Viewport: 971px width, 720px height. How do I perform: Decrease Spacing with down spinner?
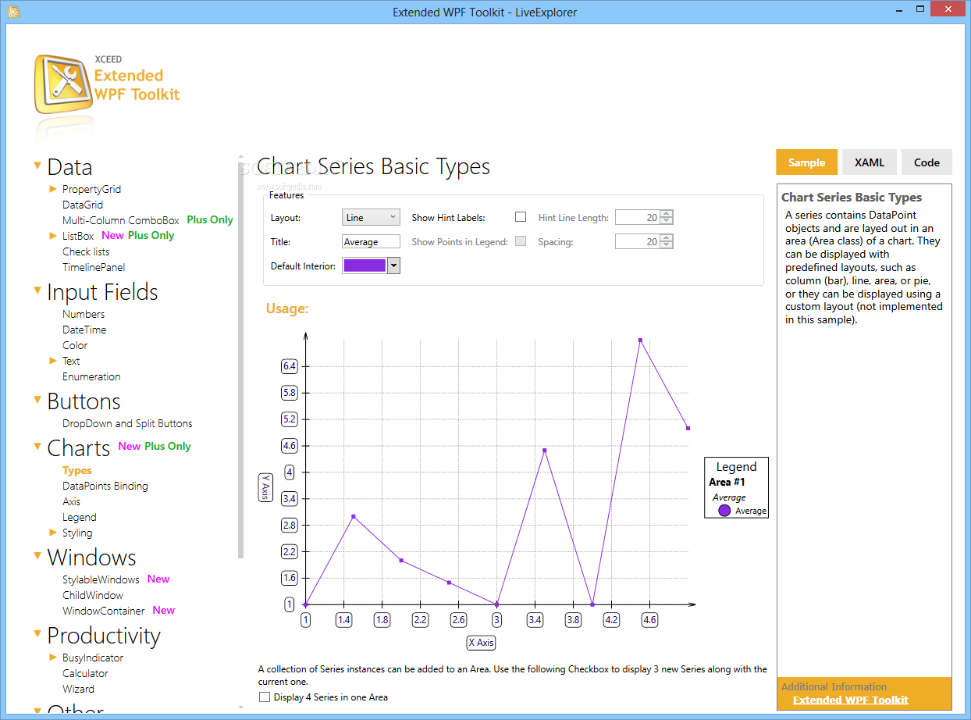coord(667,246)
